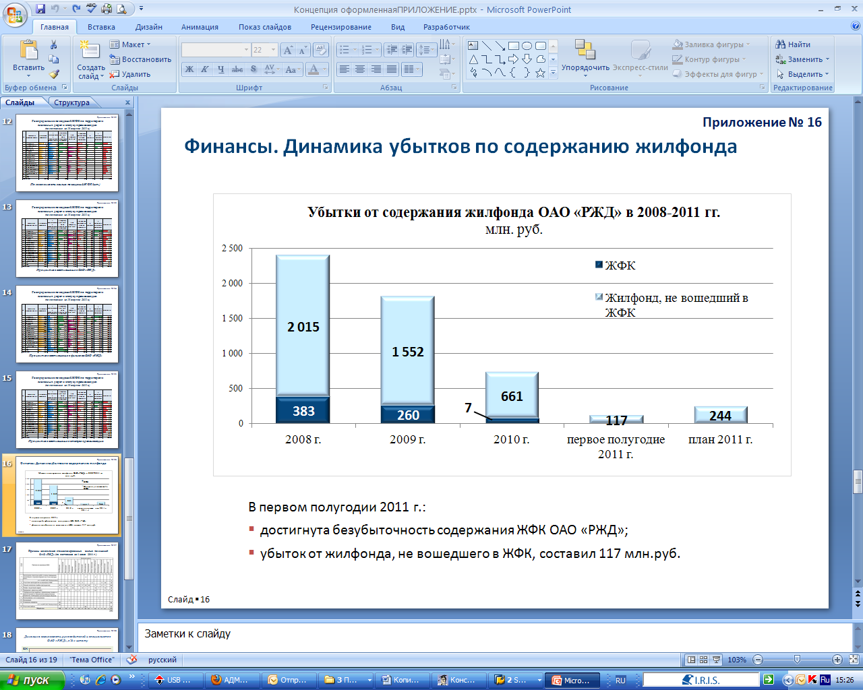
Task: Expand the shapes gallery with More arrow
Action: (554, 73)
